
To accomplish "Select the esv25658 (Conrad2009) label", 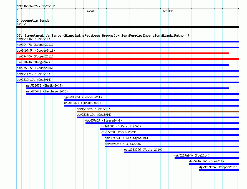I will [119, 132].
